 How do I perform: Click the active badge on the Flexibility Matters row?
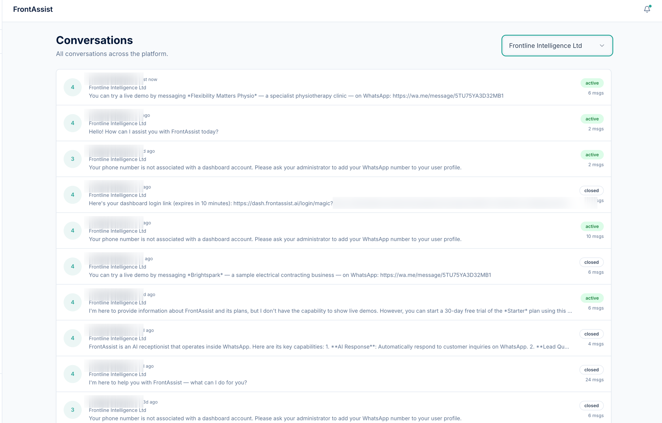592,83
